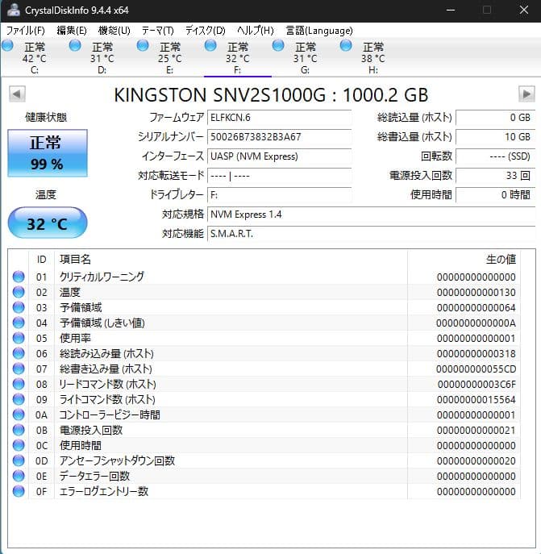This screenshot has height=554, width=541.
Task: Open the 言語(Language) menu
Action: tap(319, 31)
